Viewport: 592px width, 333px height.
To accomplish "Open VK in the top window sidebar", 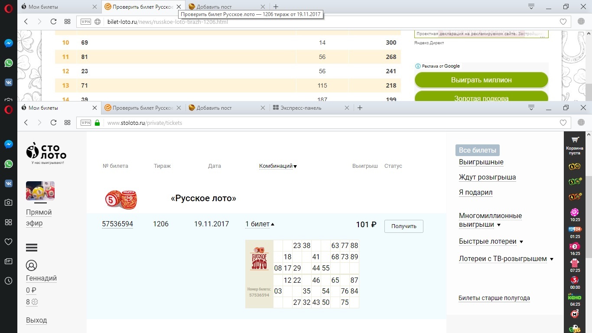I will click(x=8, y=82).
